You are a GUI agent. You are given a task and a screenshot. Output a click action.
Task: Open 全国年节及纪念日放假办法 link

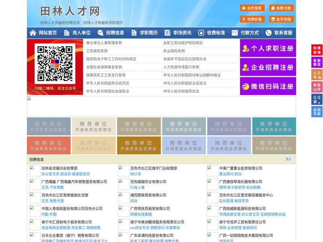[x=185, y=59]
